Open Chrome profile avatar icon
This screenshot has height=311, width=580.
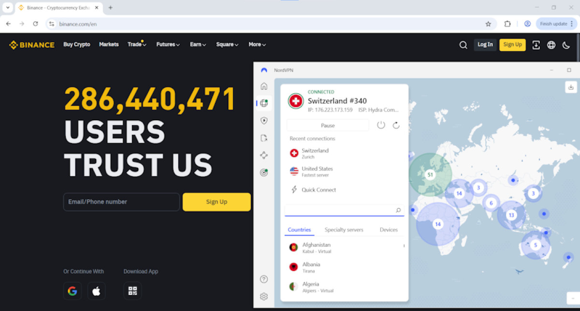(527, 24)
